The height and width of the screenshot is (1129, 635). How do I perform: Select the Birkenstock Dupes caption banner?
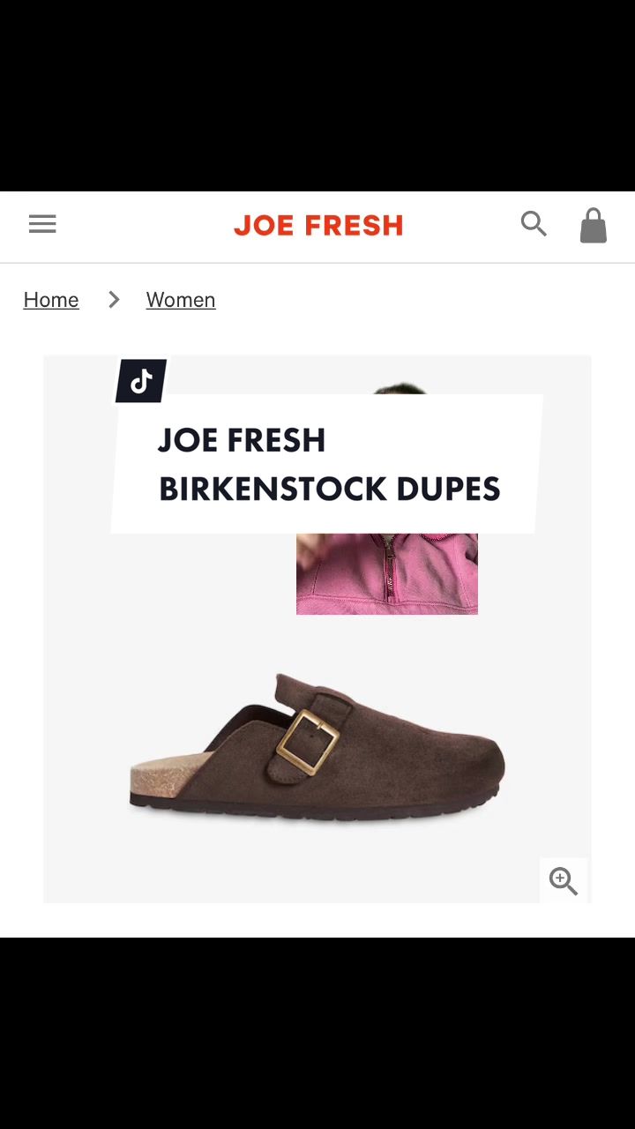coord(326,464)
